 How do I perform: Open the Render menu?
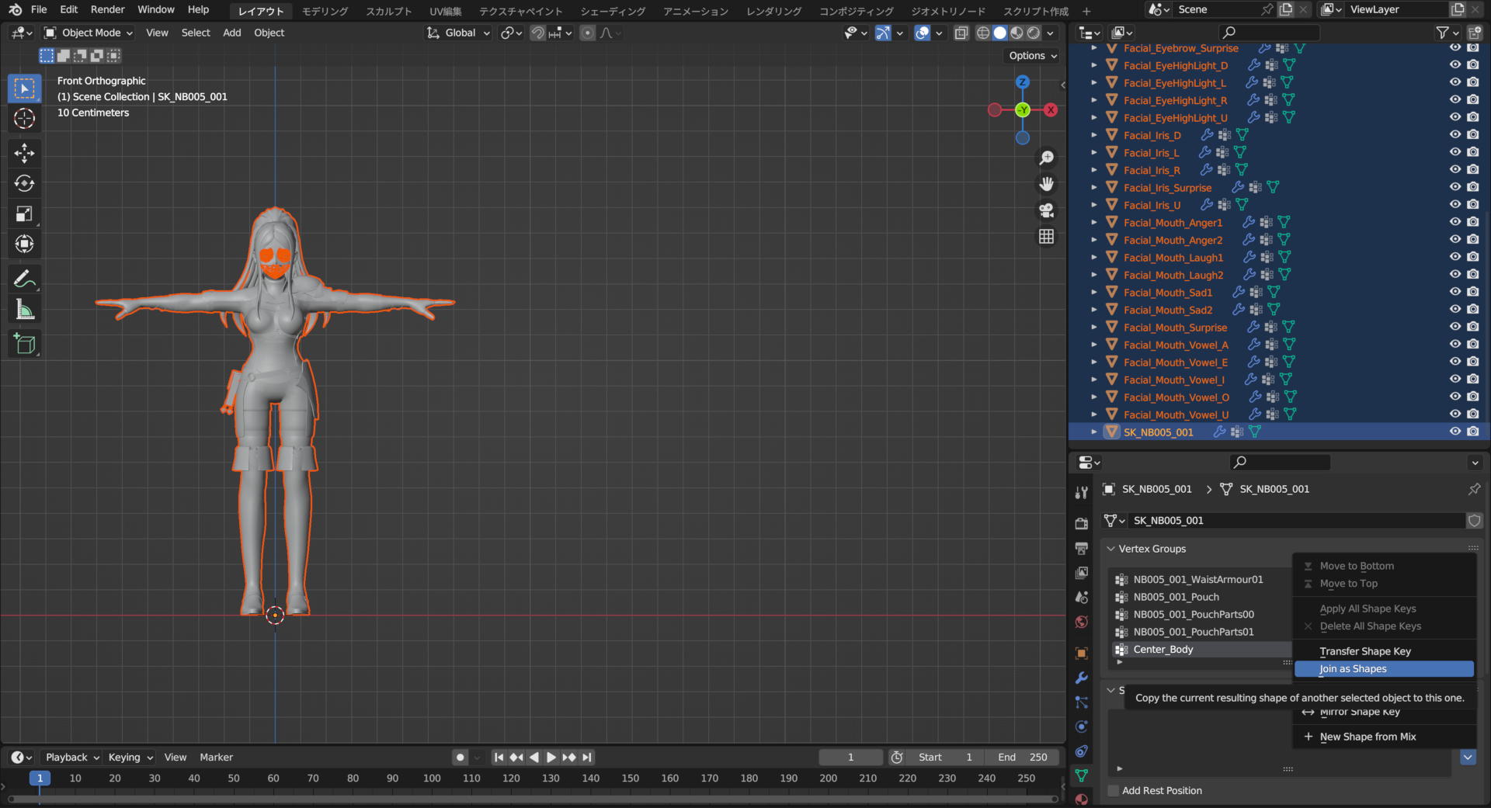coord(108,9)
